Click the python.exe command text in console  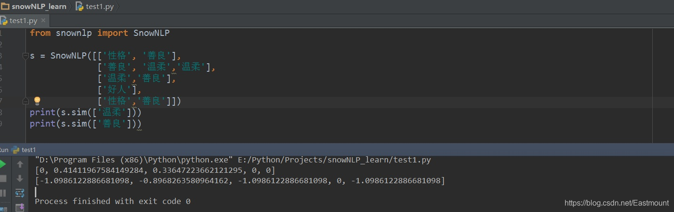[x=135, y=160]
